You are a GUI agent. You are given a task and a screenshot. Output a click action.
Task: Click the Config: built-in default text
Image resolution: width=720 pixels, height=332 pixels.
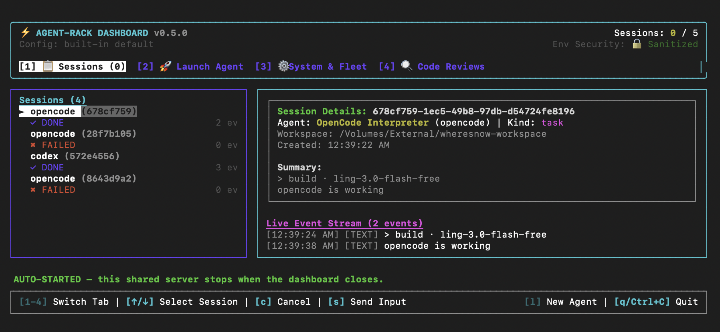[87, 44]
